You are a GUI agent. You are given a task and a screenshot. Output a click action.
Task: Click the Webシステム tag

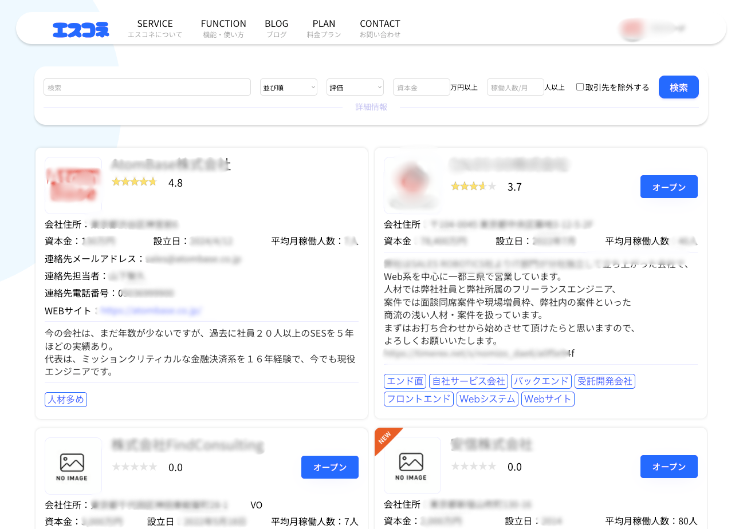coord(487,399)
